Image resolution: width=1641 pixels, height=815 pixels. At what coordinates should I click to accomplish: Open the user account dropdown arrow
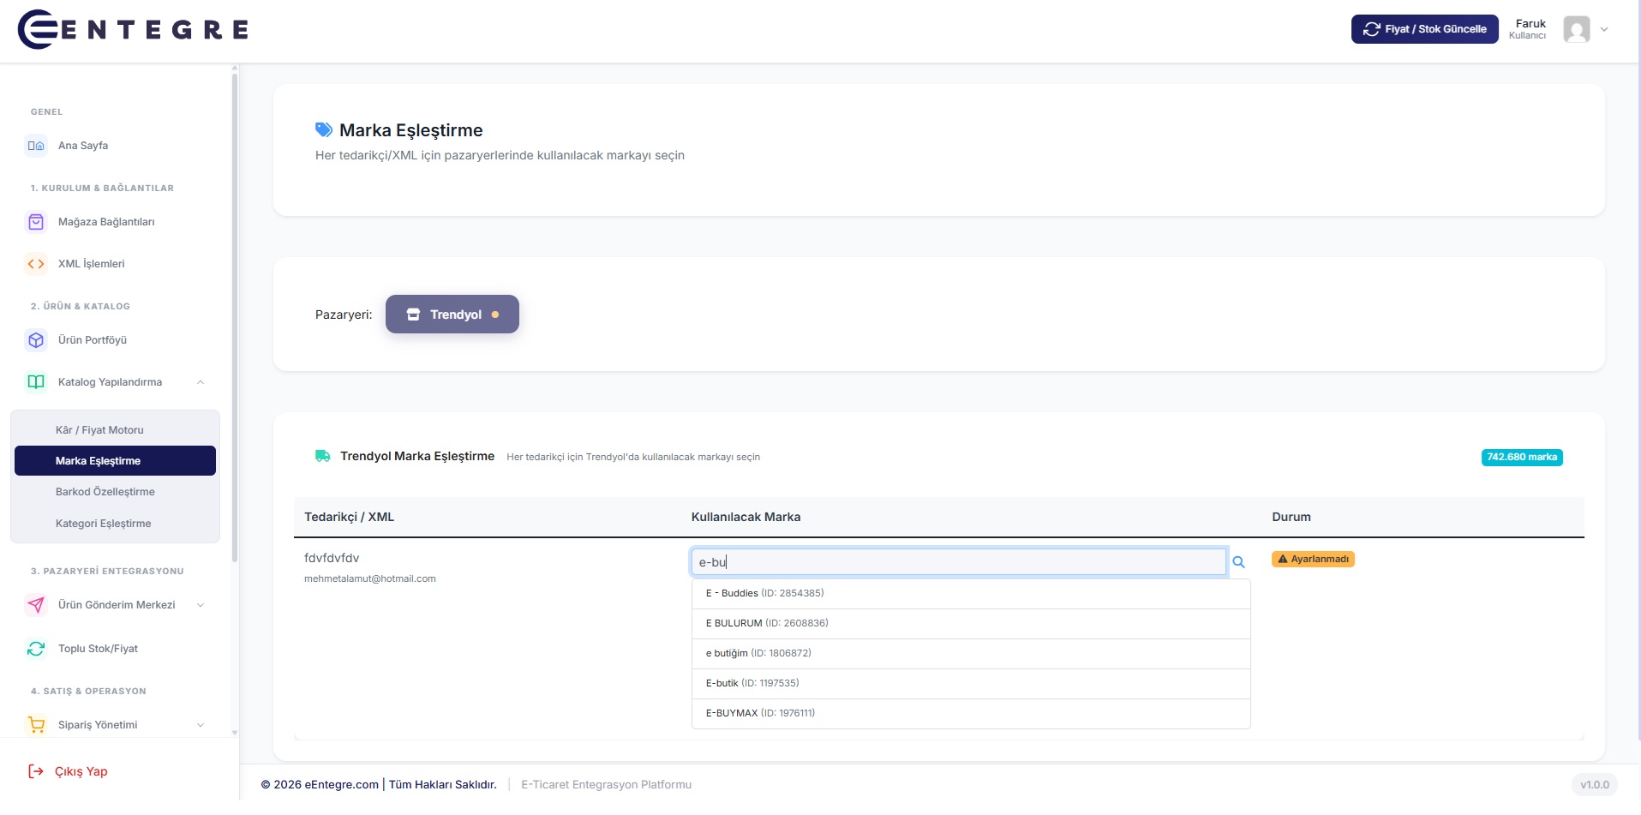[1604, 29]
